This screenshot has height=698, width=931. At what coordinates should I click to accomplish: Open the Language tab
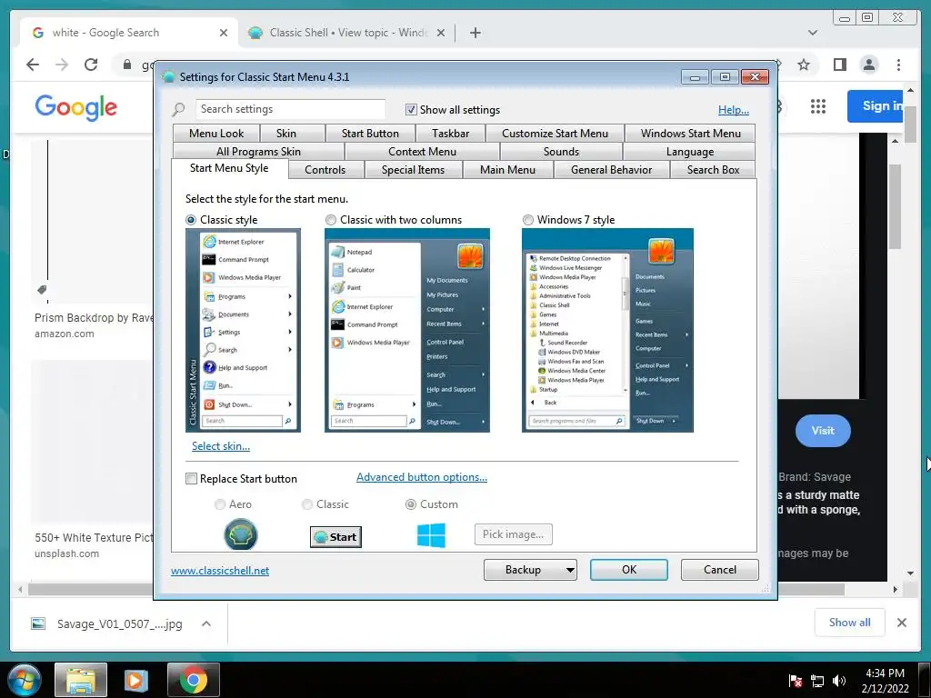(x=690, y=152)
